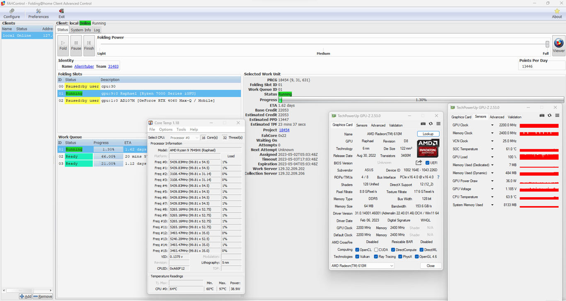566x301 pixels.
Task: Click the Pause folding button
Action: coord(76,45)
